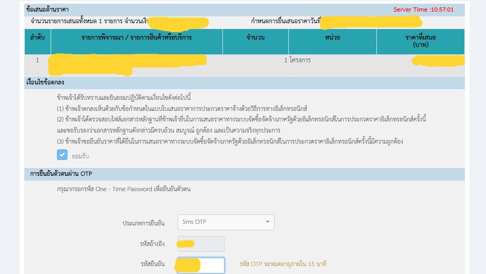Click the จำนวน column header
The height and width of the screenshot is (274, 486).
tap(255, 38)
